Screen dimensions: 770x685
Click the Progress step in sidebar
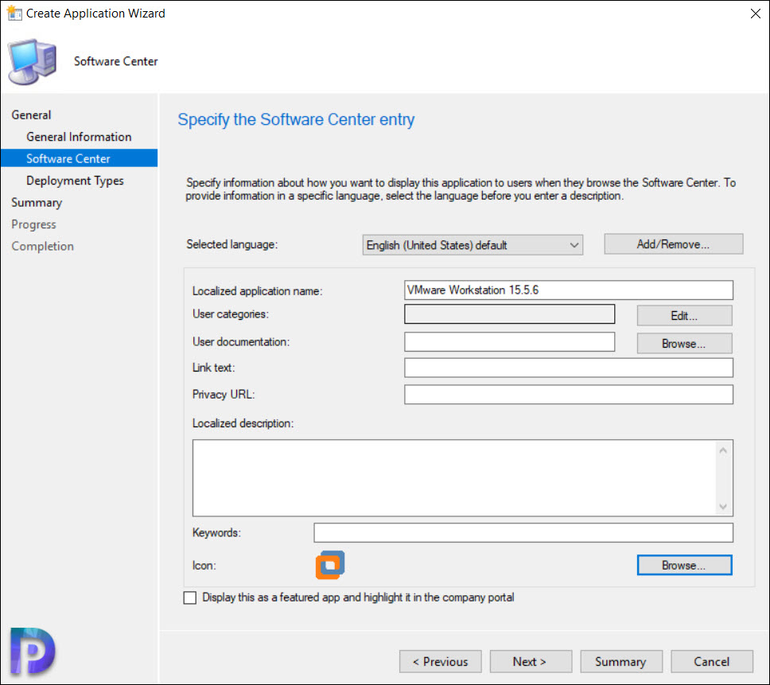33,224
